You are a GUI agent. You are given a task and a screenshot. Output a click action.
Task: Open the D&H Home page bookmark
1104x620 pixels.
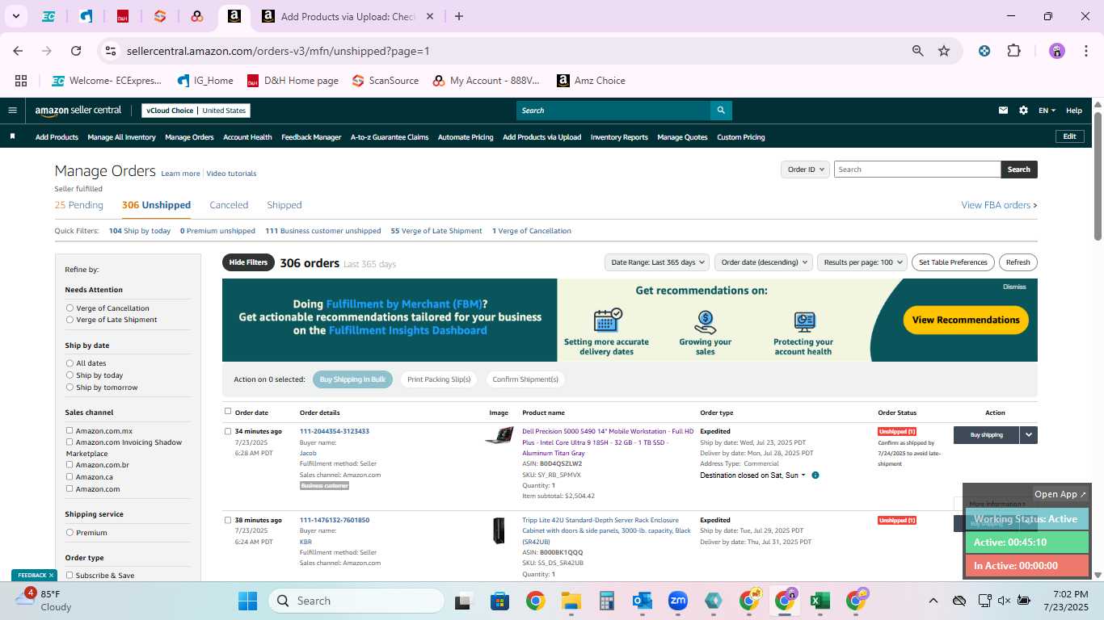click(293, 81)
